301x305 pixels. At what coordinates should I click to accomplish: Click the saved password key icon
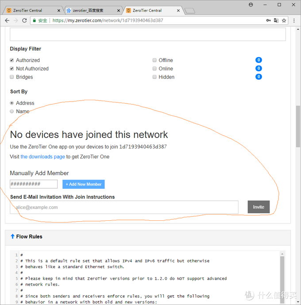(268, 20)
